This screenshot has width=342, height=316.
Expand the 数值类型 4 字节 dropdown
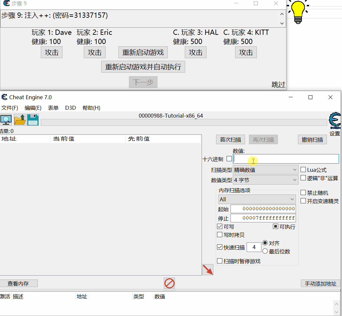click(265, 180)
